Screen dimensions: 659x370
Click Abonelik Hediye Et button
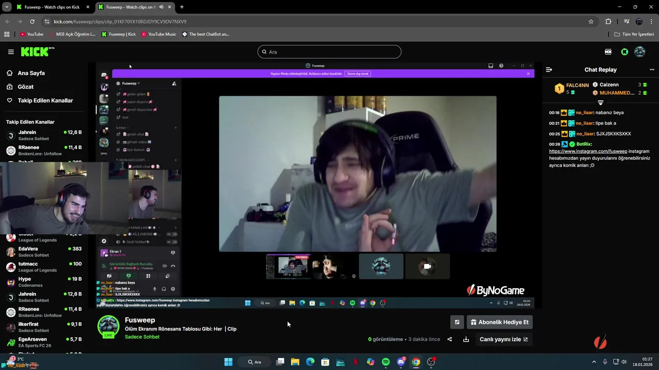tap(499, 322)
